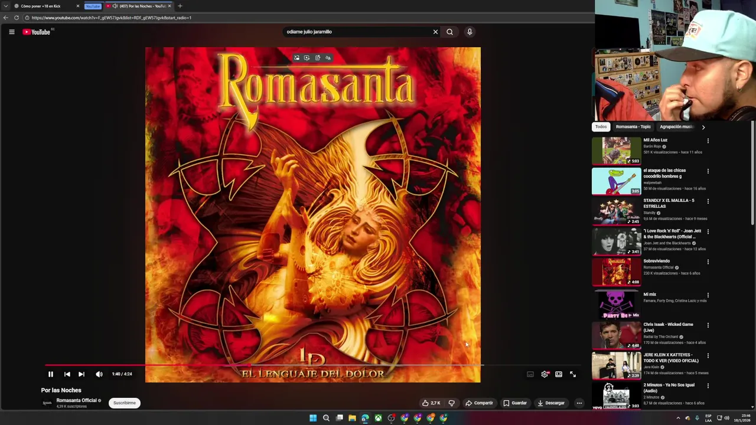This screenshot has width=756, height=425.
Task: Enter fullscreen mode
Action: (x=573, y=374)
